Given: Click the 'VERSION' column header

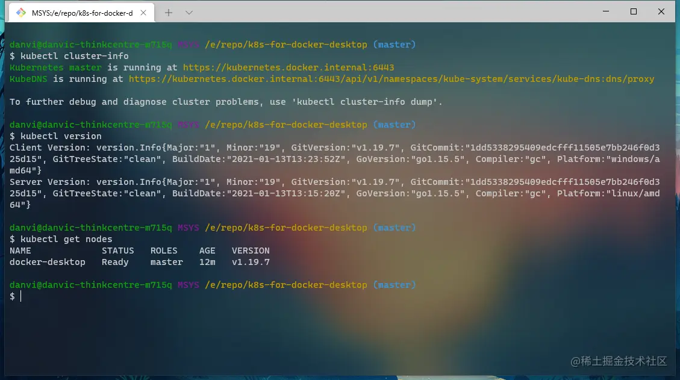Looking at the screenshot, I should point(251,251).
